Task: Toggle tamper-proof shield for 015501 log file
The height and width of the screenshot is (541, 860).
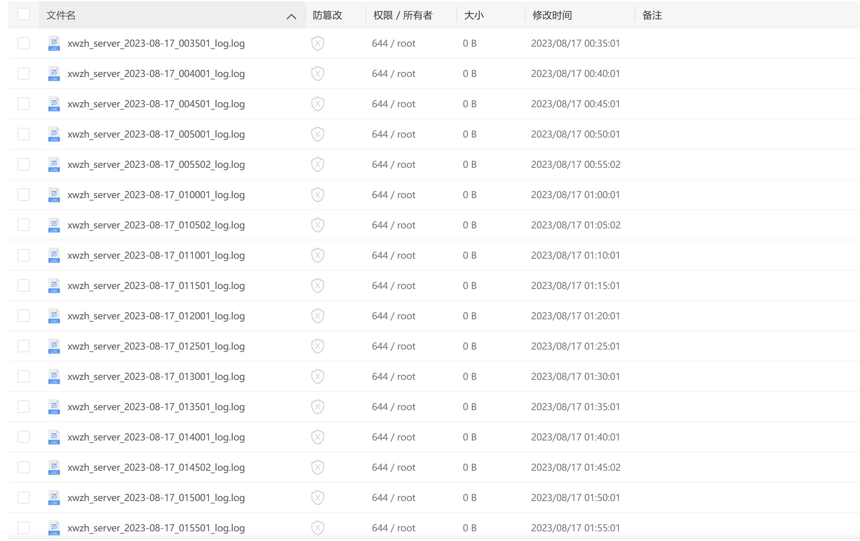Action: pos(318,528)
